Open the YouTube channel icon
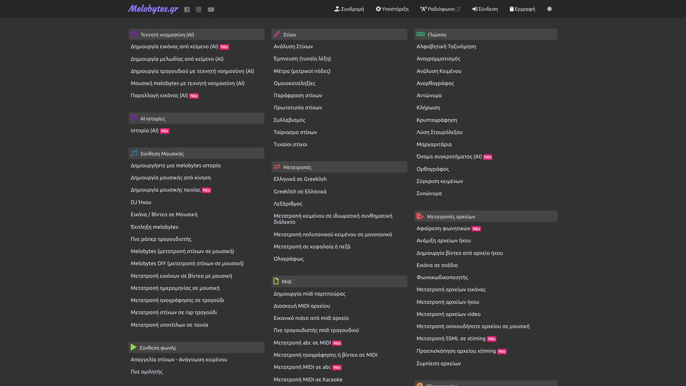 [211, 9]
